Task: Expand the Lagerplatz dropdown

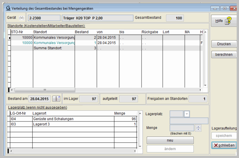Action: [187, 114]
